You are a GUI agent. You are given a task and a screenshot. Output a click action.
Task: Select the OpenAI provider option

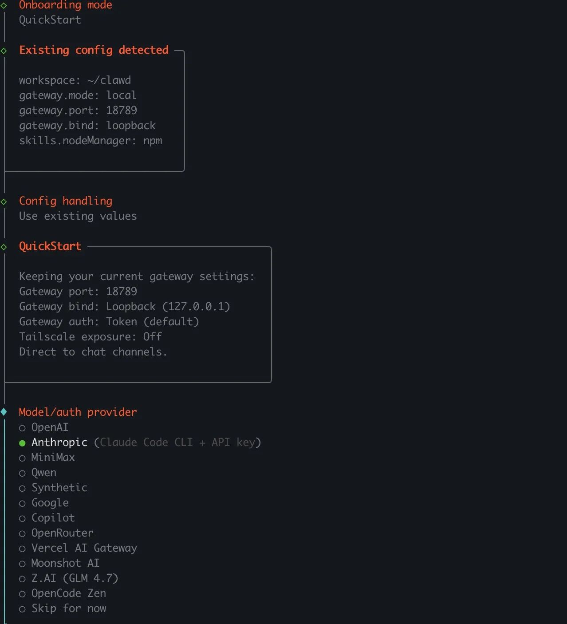49,427
